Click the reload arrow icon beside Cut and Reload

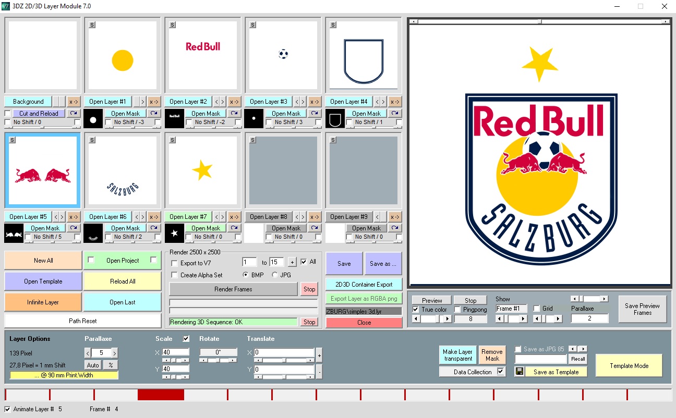(x=74, y=113)
